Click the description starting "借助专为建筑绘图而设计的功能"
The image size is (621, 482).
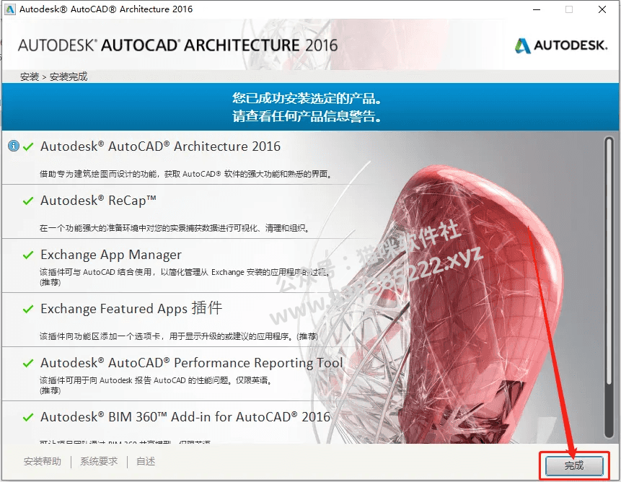click(186, 174)
